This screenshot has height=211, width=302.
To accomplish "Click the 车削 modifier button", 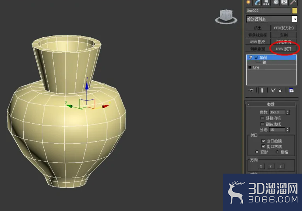I will coord(284,35).
